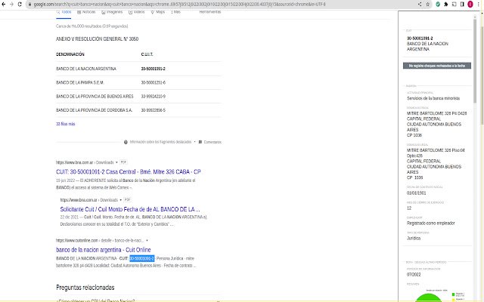Click CUIT 33-99924210-9 cell

tap(153, 97)
